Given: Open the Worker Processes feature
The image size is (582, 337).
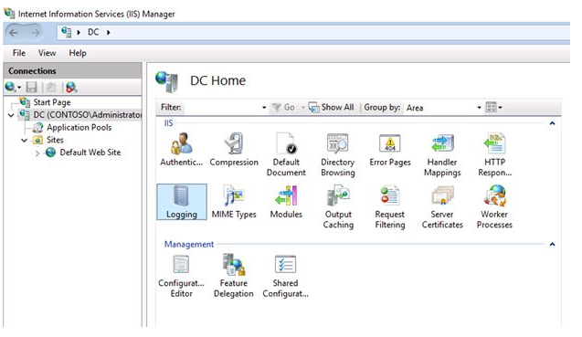Looking at the screenshot, I should pyautogui.click(x=494, y=206).
